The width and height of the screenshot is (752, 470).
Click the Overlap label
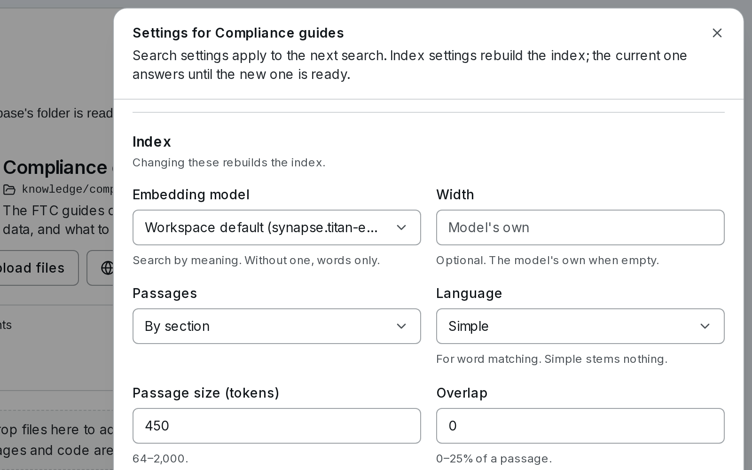pos(462,393)
